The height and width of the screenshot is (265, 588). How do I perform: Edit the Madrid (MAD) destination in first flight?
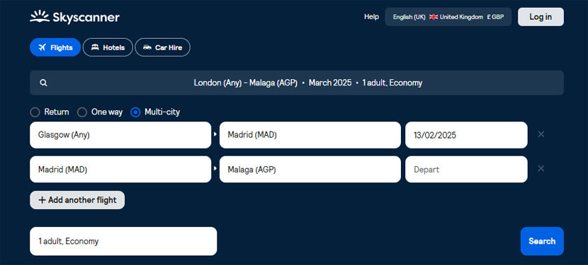click(310, 135)
